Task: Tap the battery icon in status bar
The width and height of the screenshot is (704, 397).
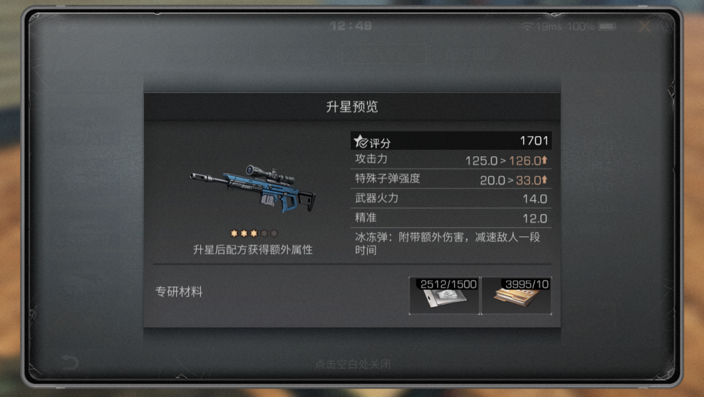Action: pos(607,27)
